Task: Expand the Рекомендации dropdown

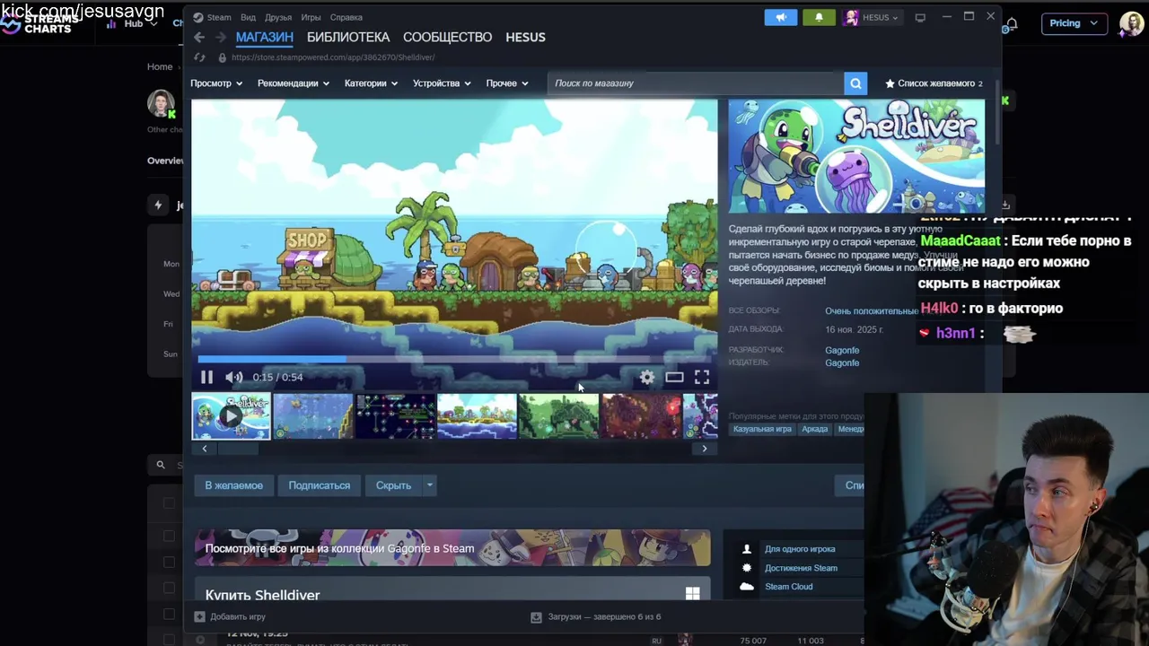Action: tap(294, 83)
